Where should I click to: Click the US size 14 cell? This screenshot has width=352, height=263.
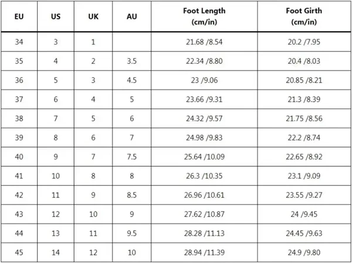[56, 252]
